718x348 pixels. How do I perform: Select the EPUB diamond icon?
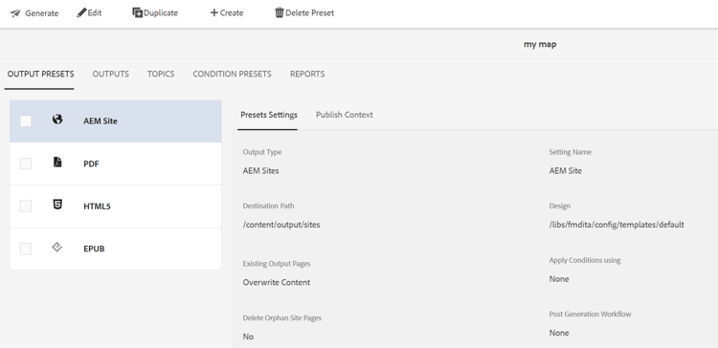pos(56,248)
